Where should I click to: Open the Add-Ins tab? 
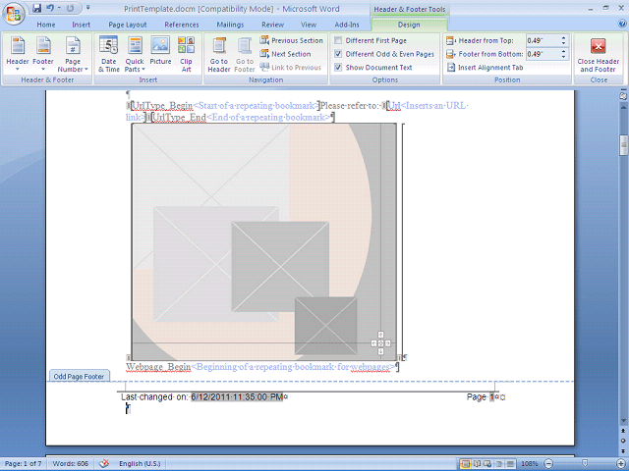pyautogui.click(x=347, y=25)
